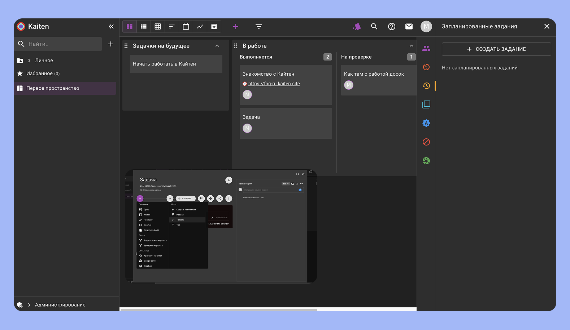
Task: Open the help question mark icon
Action: click(x=391, y=27)
